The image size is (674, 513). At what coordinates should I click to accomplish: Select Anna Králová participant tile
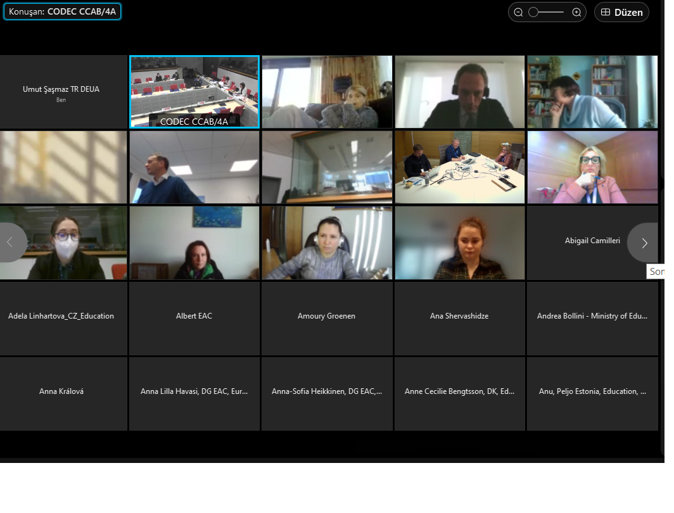click(x=61, y=393)
